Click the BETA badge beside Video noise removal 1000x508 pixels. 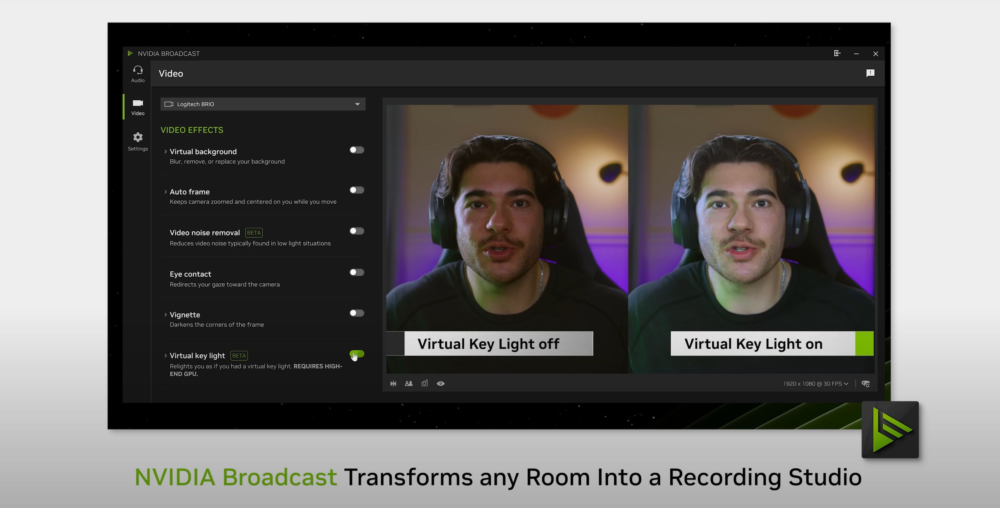[x=254, y=233]
